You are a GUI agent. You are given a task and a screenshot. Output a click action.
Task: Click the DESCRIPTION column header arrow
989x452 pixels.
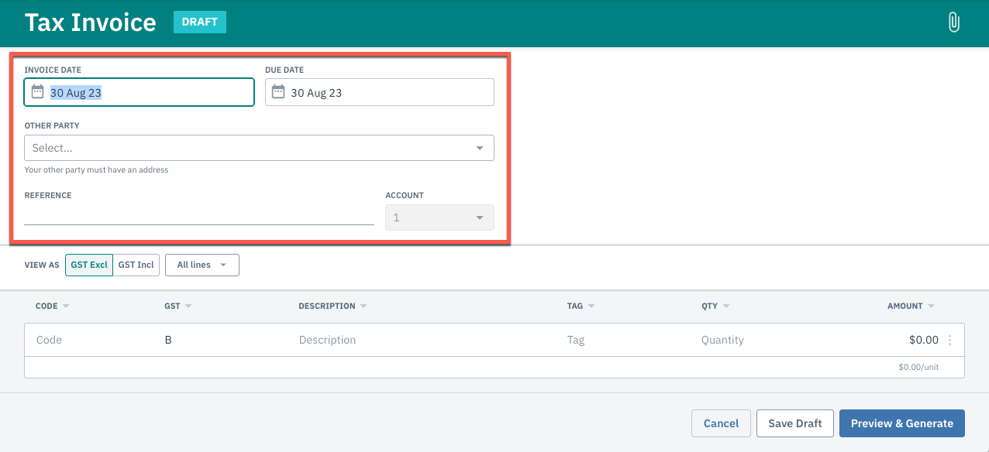364,306
